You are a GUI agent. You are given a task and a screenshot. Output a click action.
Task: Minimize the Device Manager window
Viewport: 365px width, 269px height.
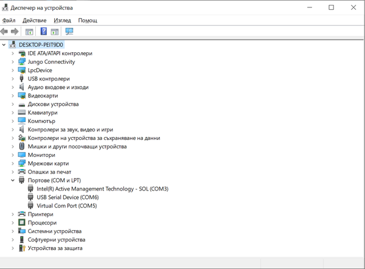coord(310,7)
